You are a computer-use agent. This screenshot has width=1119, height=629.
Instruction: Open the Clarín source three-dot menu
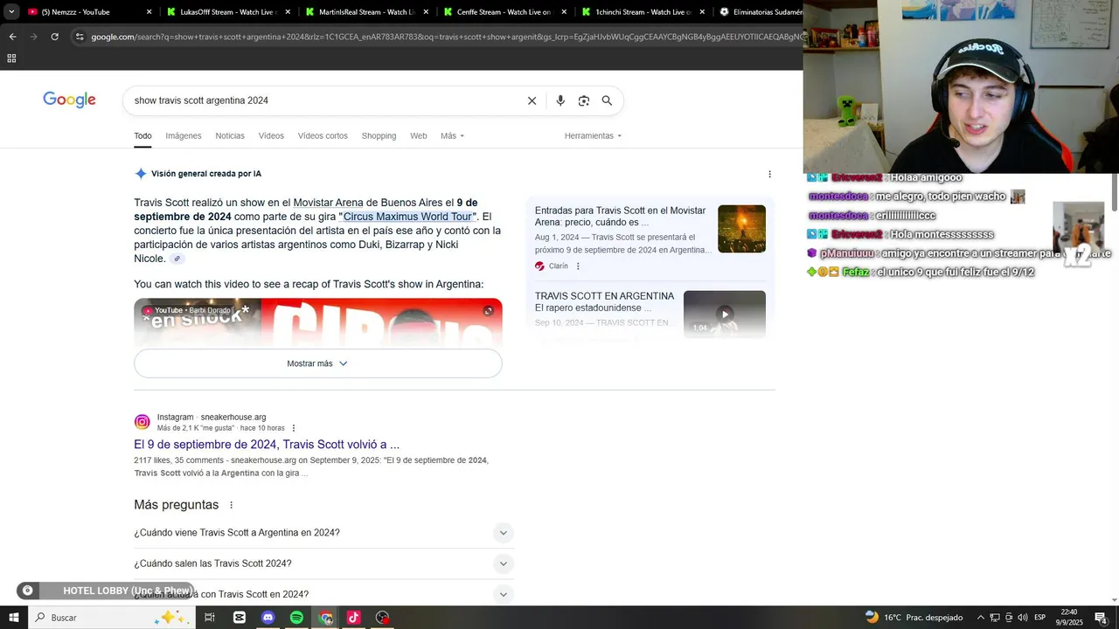click(578, 266)
